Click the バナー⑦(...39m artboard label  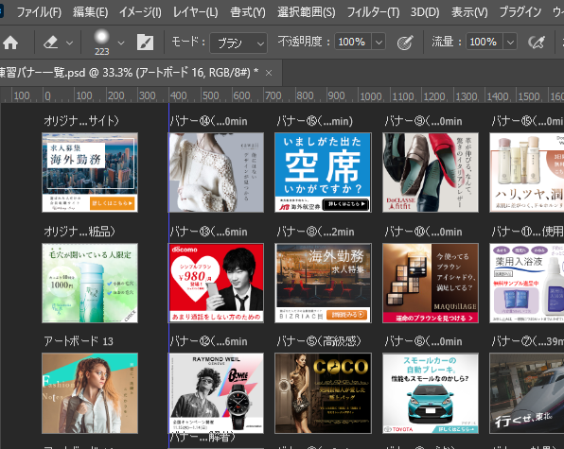click(528, 341)
